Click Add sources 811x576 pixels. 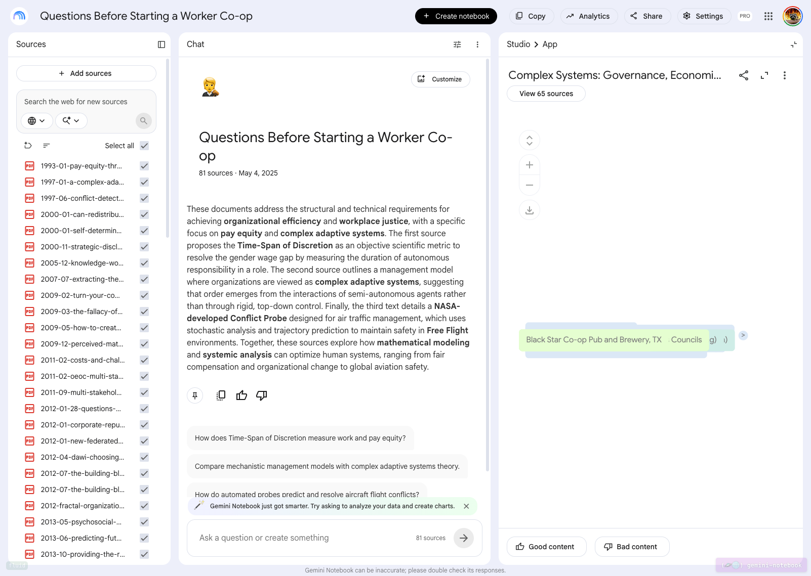pos(86,73)
